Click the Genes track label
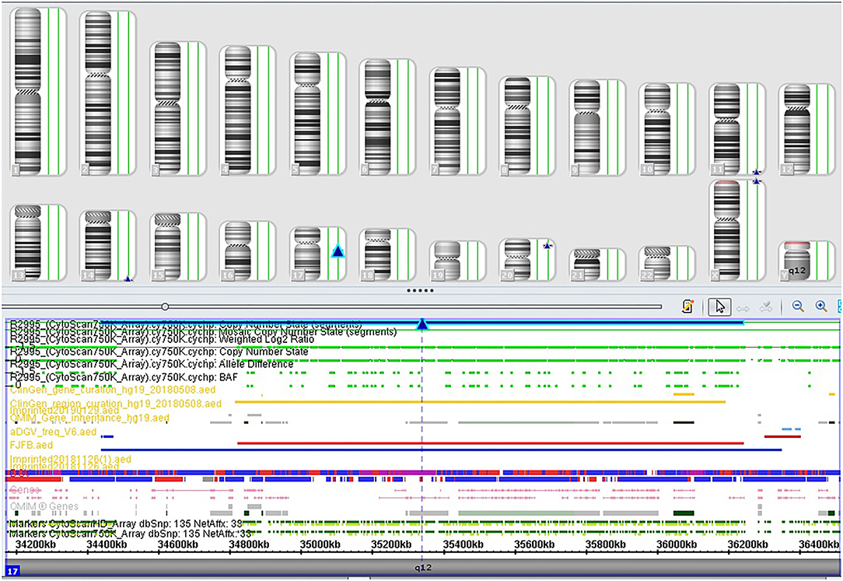 [25, 490]
